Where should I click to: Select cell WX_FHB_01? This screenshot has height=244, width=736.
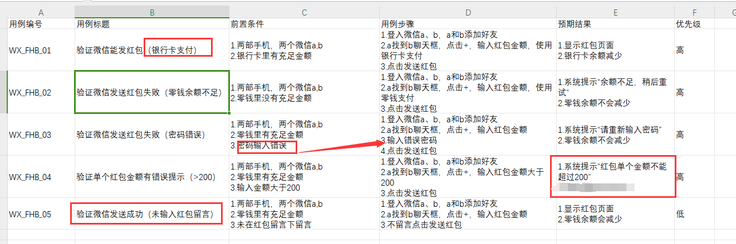click(x=41, y=50)
